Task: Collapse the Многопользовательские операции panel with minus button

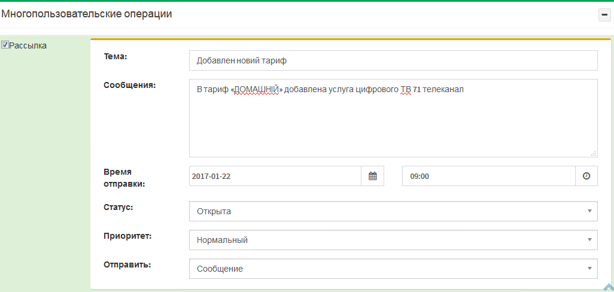Action: tap(604, 16)
